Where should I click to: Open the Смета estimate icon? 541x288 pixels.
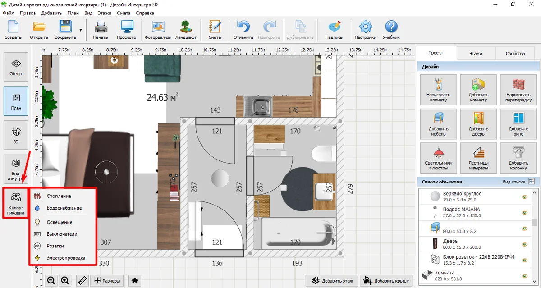click(x=215, y=29)
